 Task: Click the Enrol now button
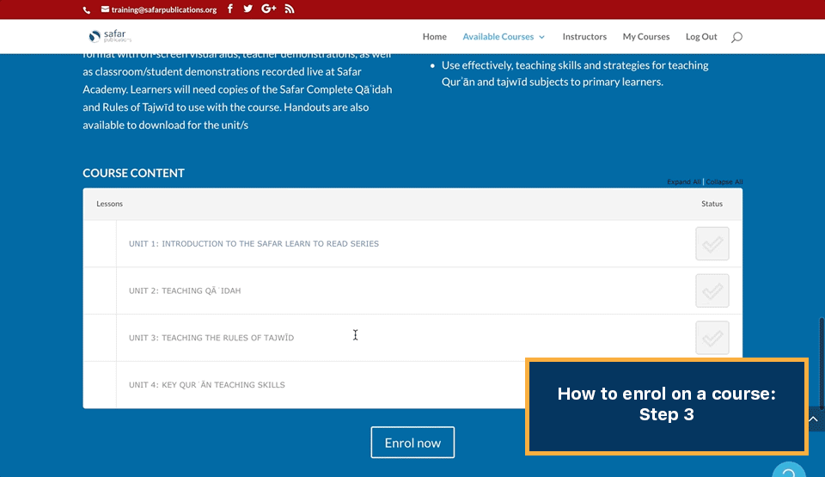(x=412, y=443)
